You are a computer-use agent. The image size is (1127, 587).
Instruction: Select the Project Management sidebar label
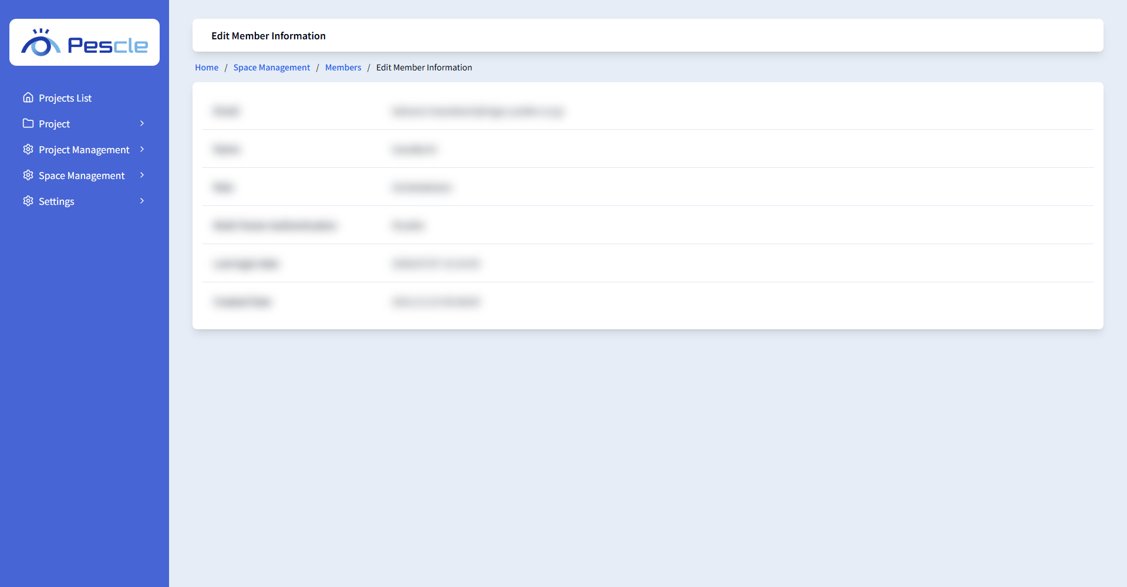click(84, 150)
